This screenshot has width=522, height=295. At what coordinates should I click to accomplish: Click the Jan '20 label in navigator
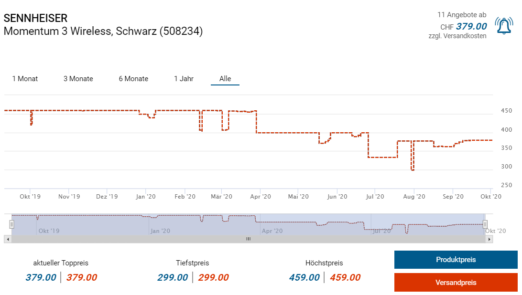pos(160,231)
